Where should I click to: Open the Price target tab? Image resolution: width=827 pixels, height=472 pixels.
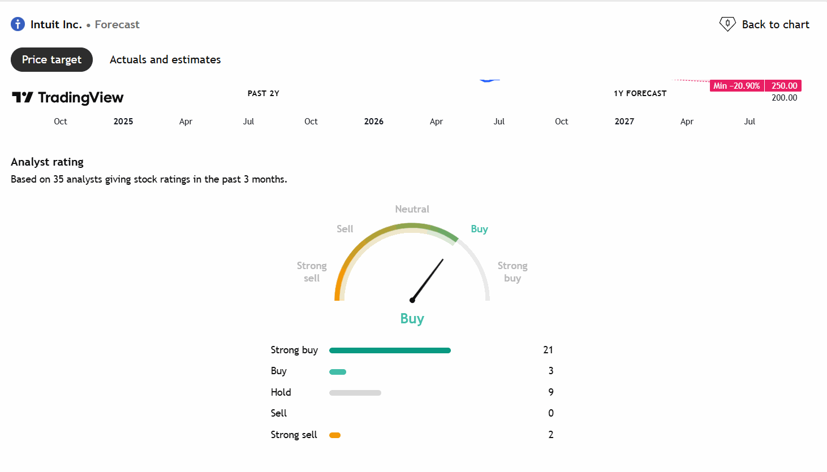pyautogui.click(x=51, y=59)
